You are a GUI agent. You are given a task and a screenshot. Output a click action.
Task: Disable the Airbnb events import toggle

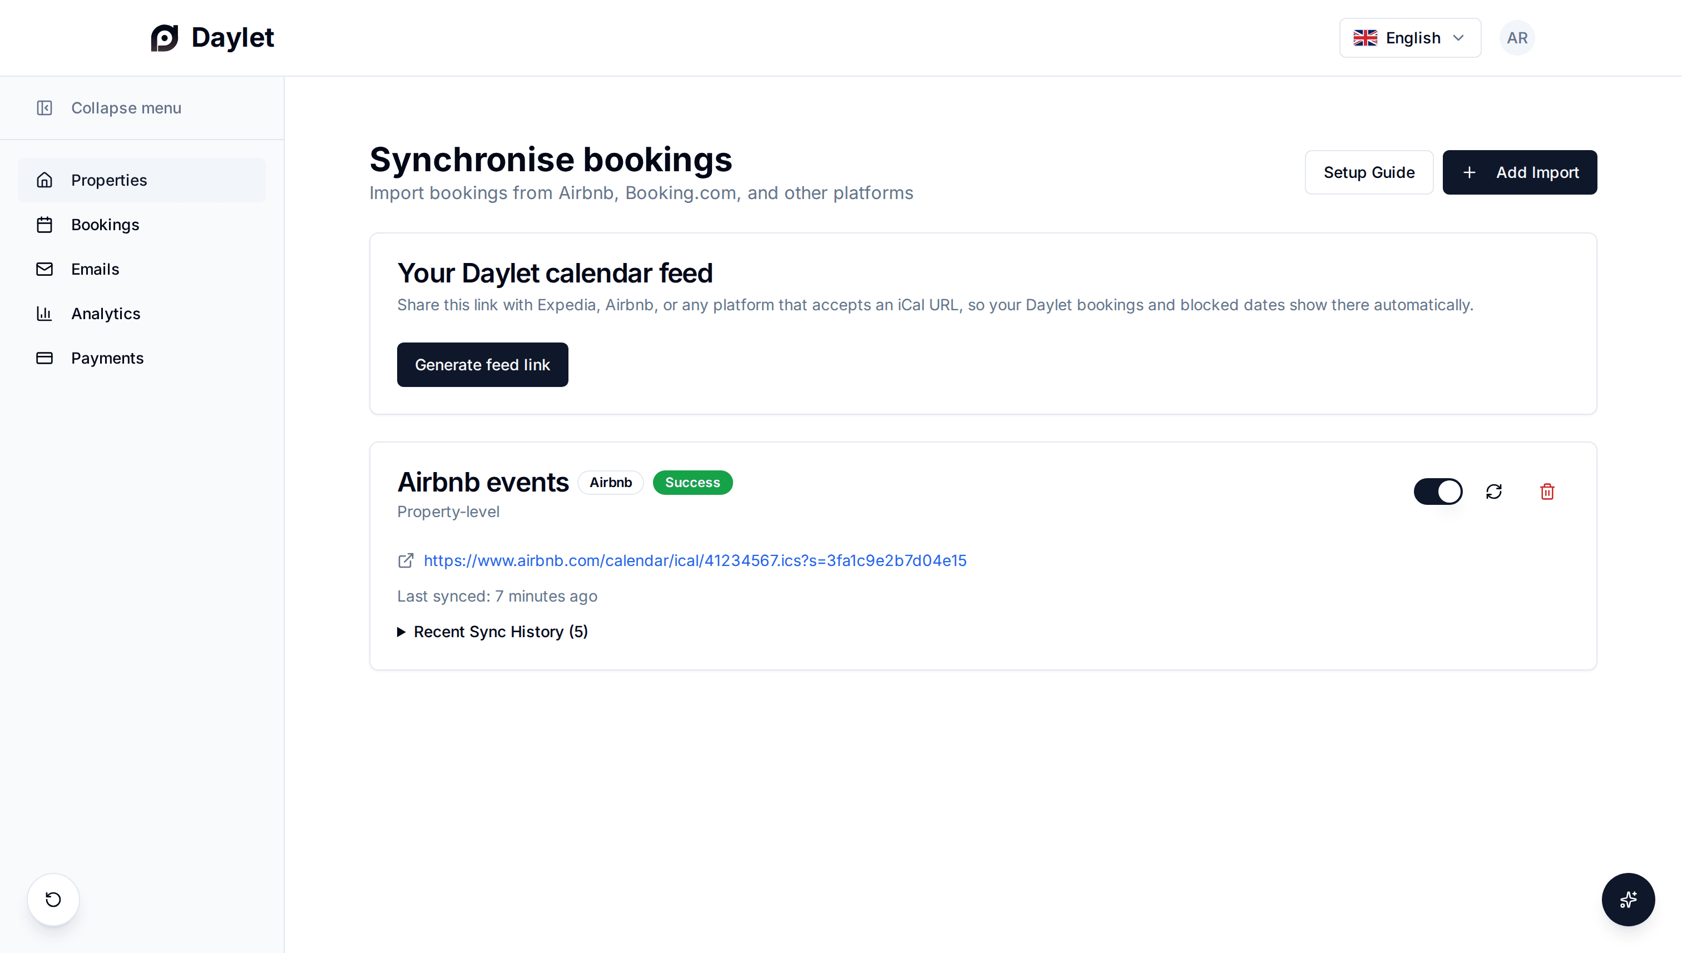coord(1438,492)
